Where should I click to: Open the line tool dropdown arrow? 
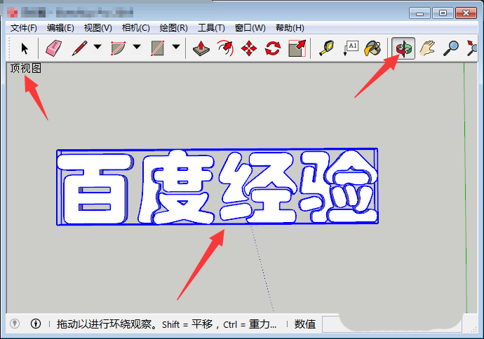click(98, 47)
